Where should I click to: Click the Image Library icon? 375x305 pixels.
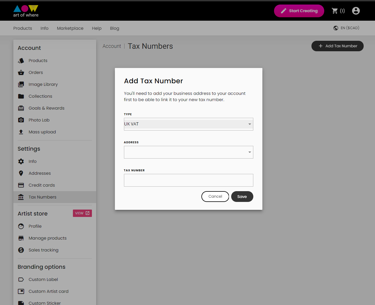click(x=21, y=84)
